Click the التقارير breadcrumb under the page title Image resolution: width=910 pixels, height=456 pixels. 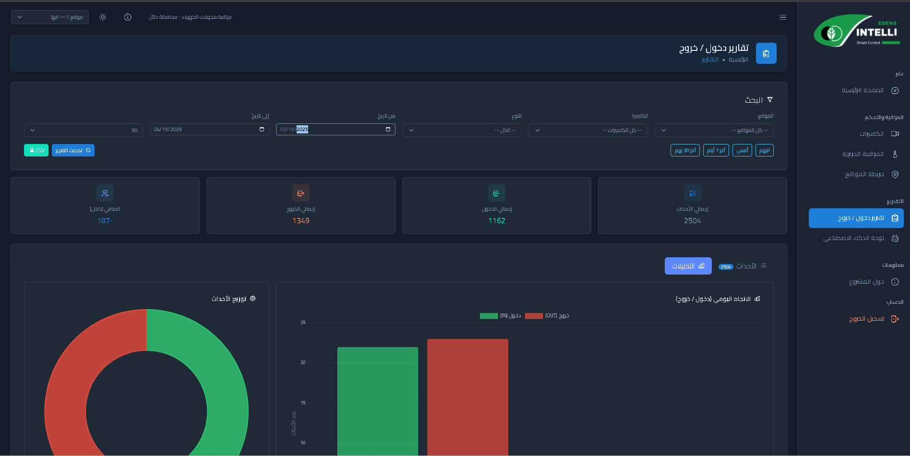click(x=710, y=60)
